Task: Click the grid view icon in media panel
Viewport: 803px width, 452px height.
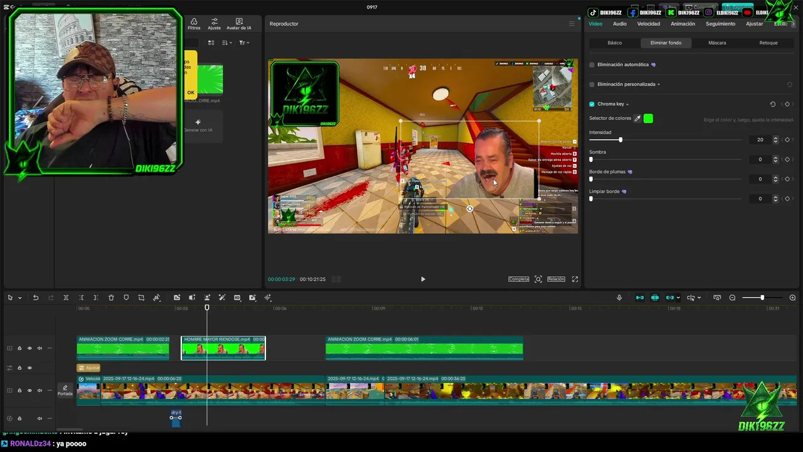Action: point(211,43)
